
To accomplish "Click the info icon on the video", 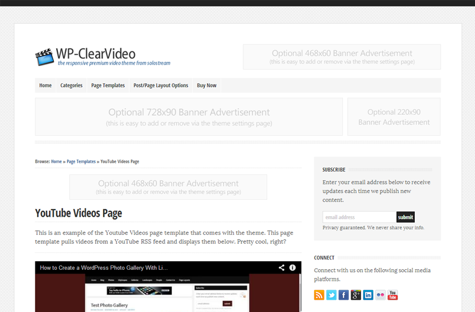I will tap(293, 268).
